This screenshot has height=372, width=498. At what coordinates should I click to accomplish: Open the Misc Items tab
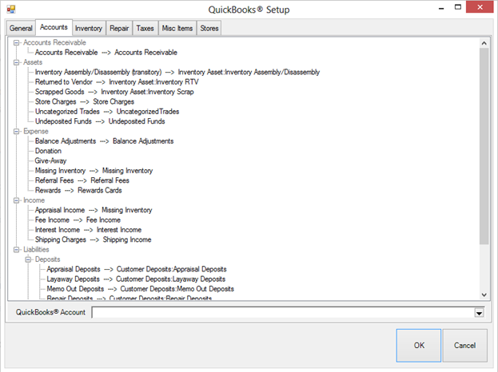(x=177, y=28)
